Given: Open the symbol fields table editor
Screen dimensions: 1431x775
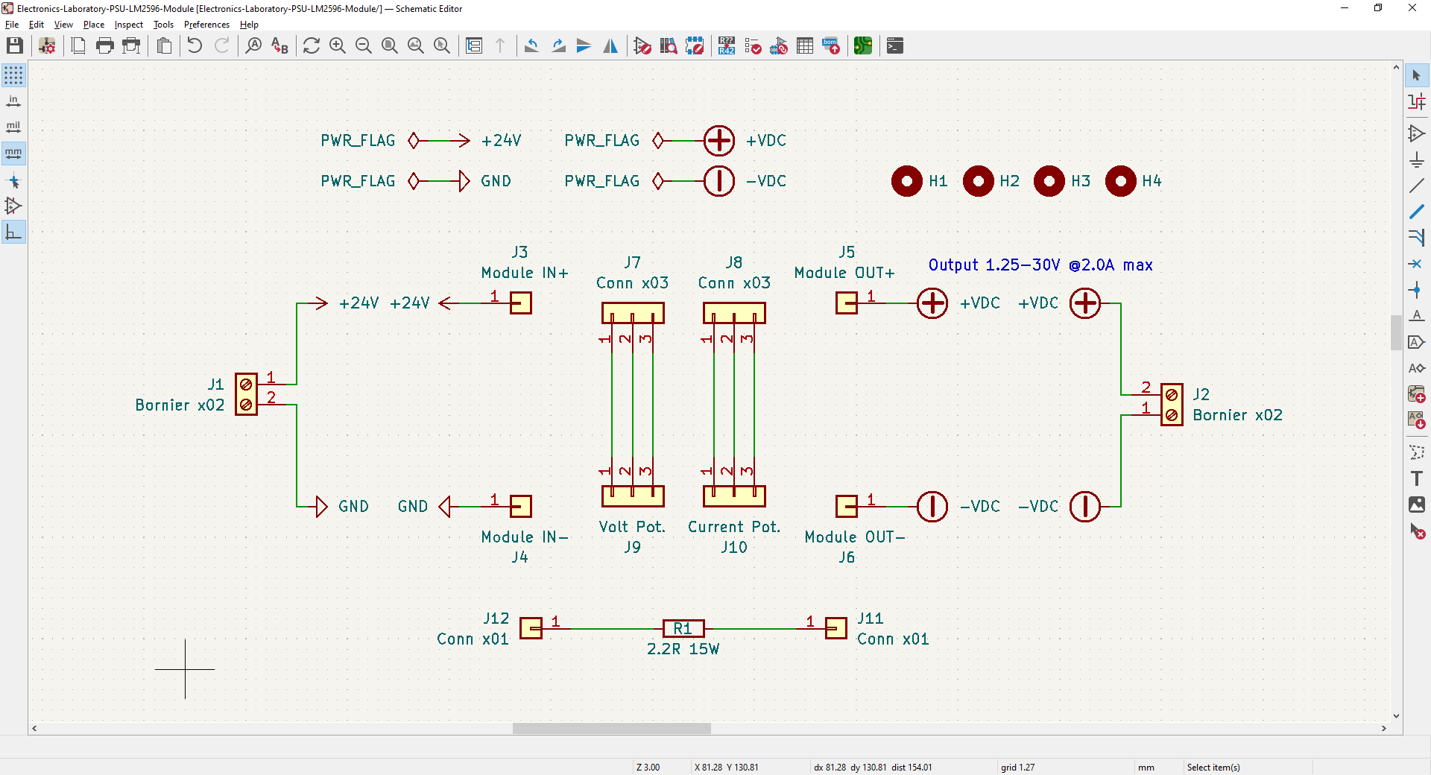Looking at the screenshot, I should point(805,45).
